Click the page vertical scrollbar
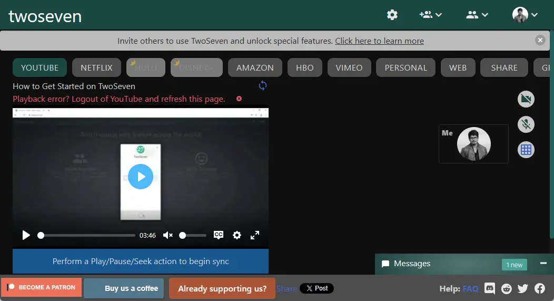This screenshot has width=554, height=301. [x=552, y=134]
